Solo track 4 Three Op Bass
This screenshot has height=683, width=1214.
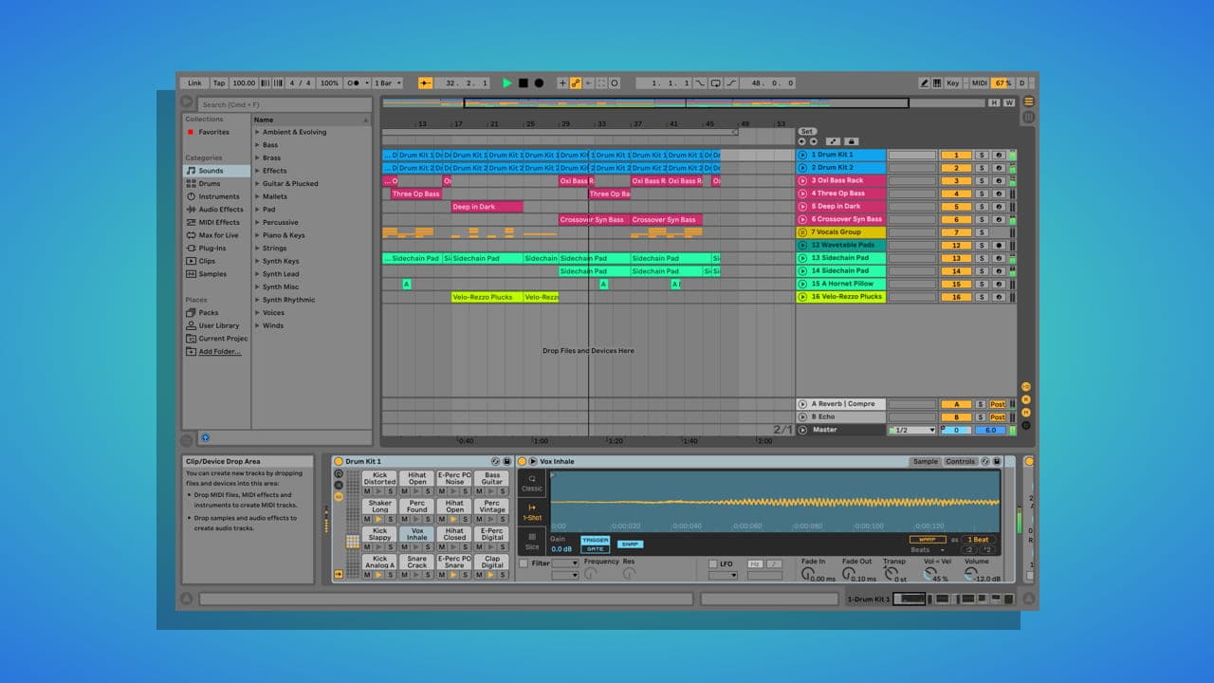(982, 194)
